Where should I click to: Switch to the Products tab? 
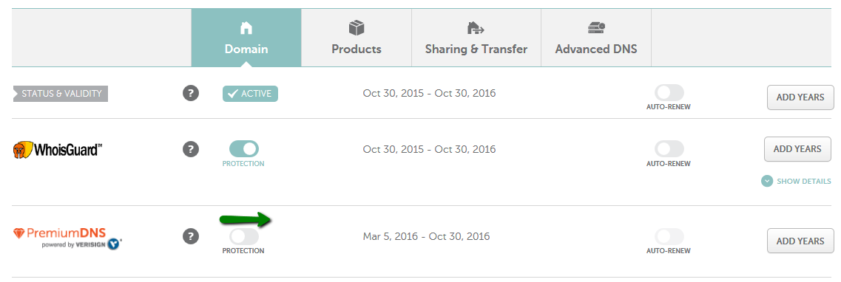click(356, 38)
